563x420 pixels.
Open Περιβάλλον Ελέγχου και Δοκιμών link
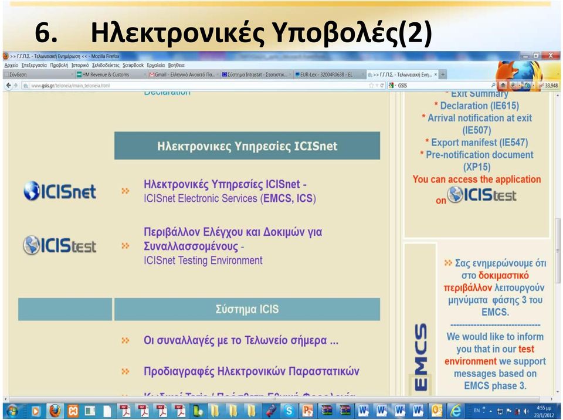tap(233, 239)
